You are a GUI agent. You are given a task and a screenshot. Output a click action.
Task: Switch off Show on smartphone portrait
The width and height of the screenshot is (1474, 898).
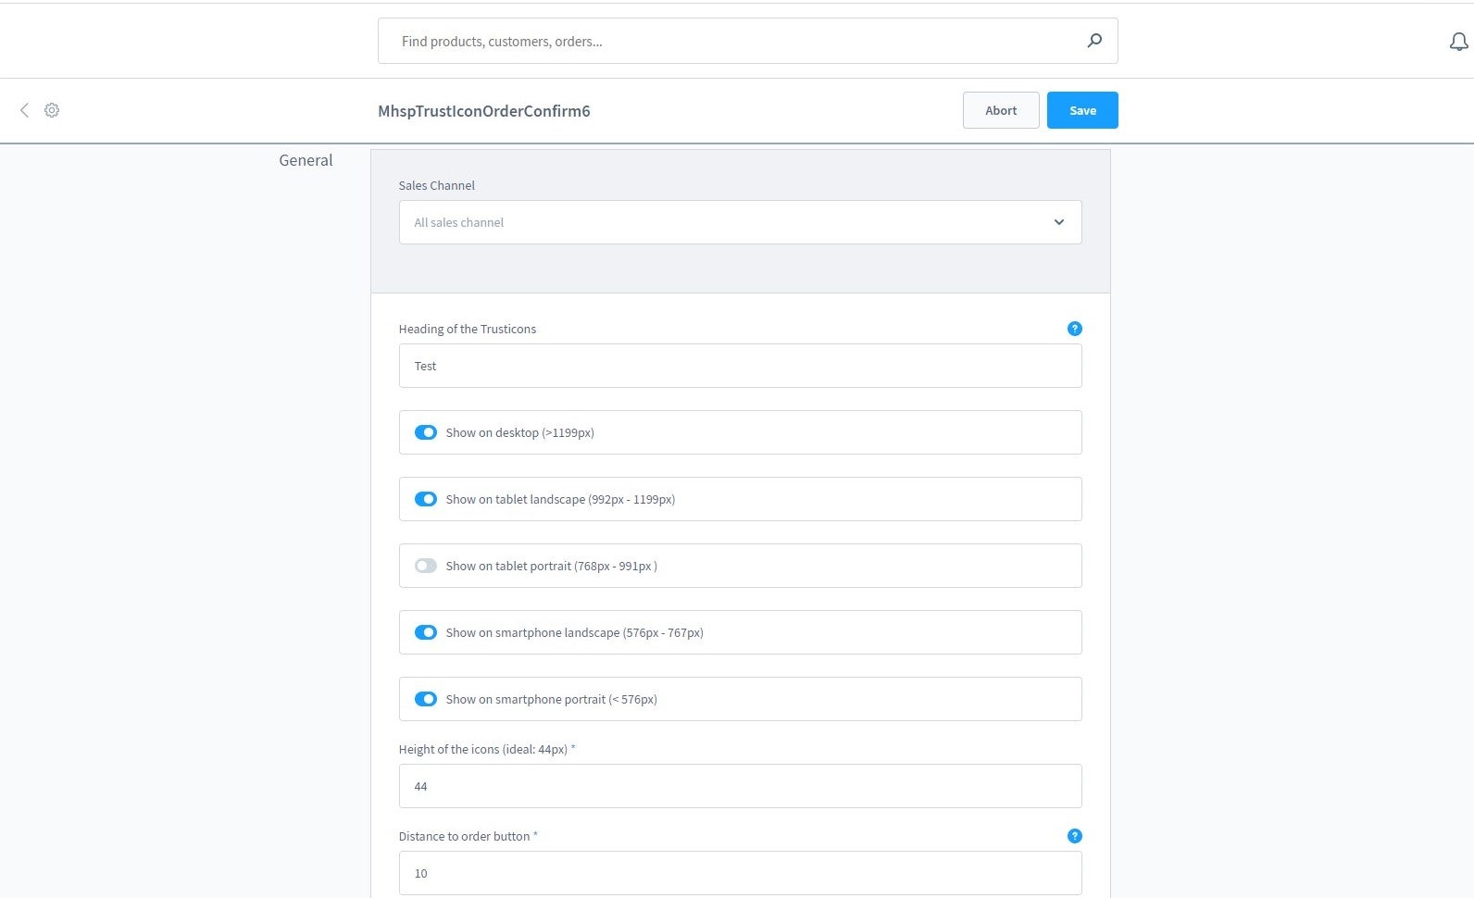(426, 699)
